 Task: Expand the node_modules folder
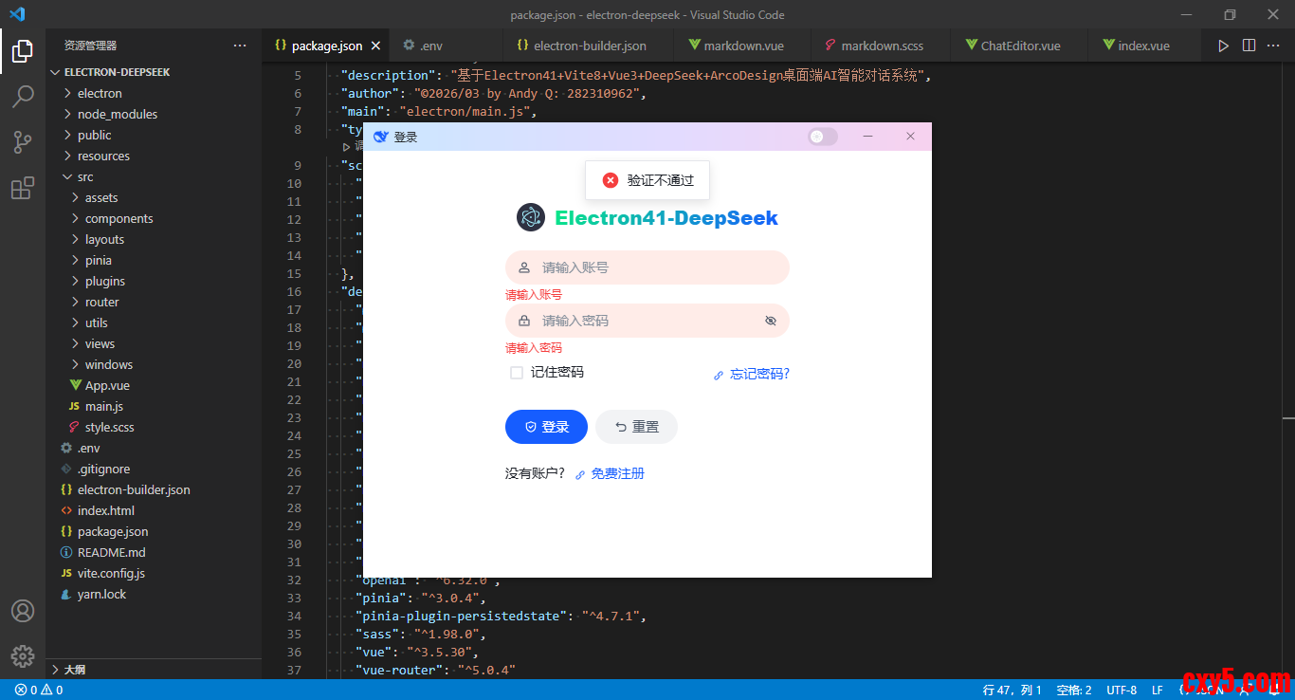(117, 114)
